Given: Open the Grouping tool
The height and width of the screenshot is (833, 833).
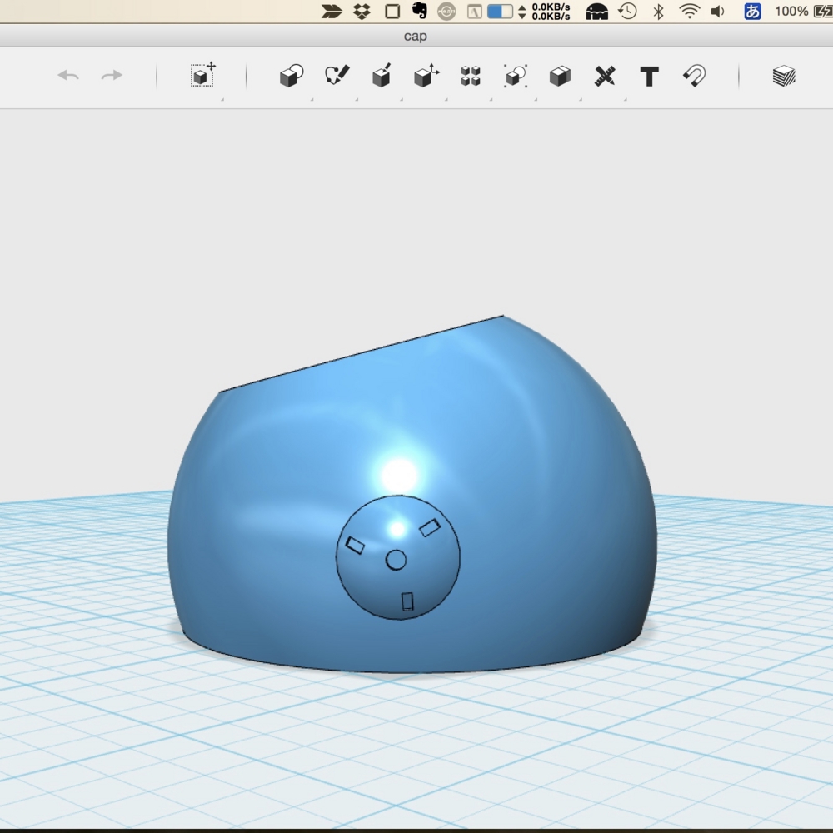Looking at the screenshot, I should click(x=516, y=76).
